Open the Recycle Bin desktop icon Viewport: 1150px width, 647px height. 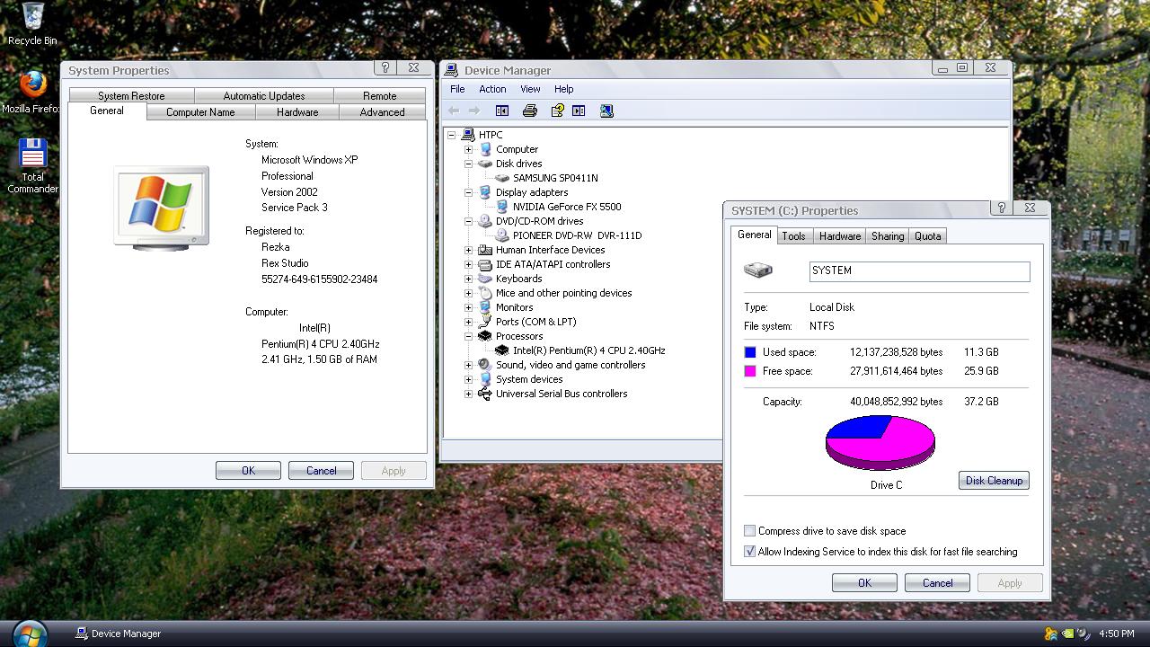tap(32, 23)
